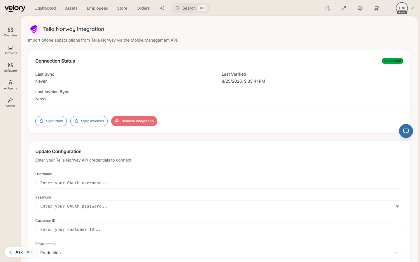Go to the Employees tab
This screenshot has height=262, width=420.
tap(97, 8)
